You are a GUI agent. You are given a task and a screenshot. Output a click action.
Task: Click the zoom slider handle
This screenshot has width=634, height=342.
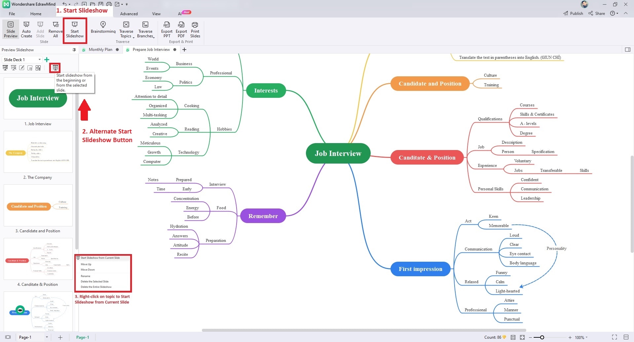click(542, 337)
